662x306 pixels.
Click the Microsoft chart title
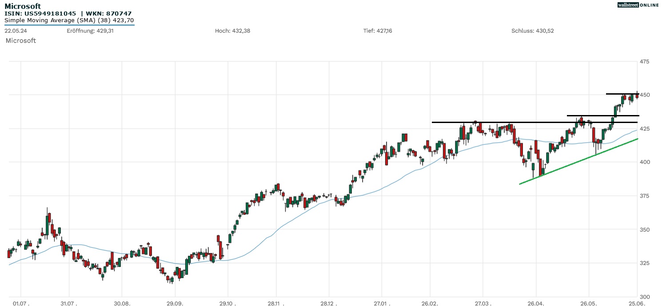pos(23,6)
